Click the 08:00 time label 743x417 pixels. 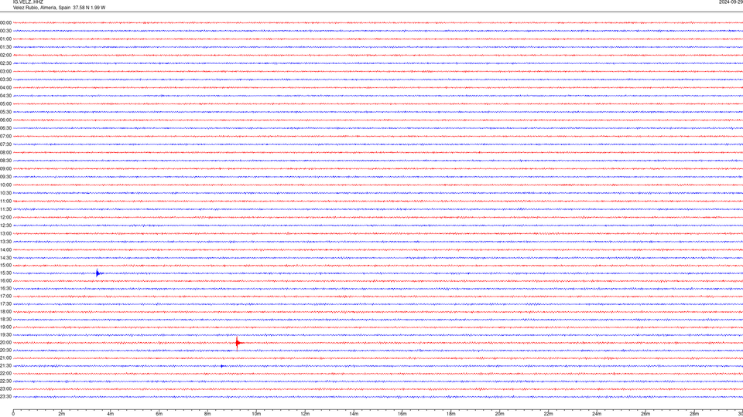pos(5,152)
